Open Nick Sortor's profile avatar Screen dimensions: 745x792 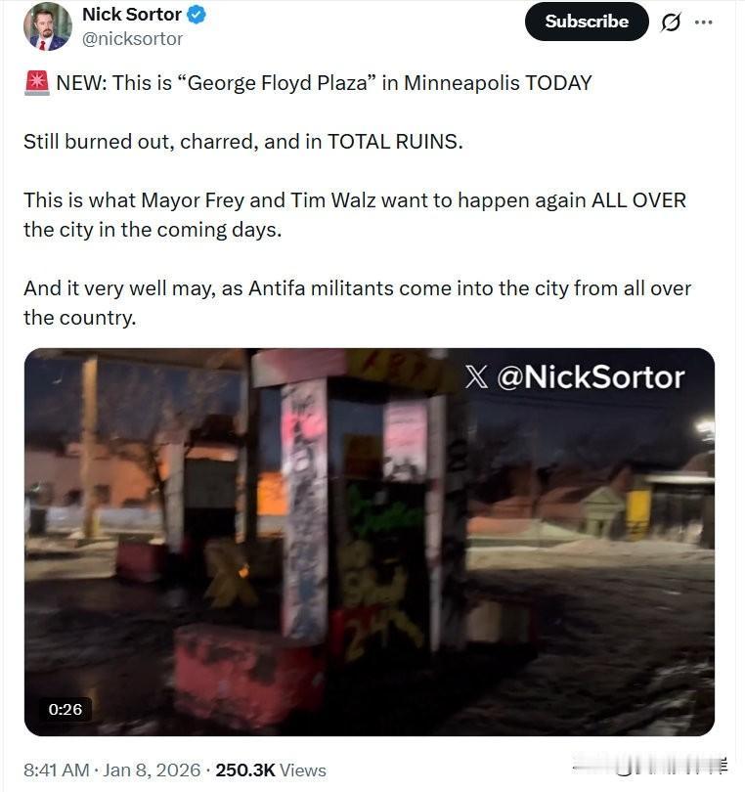tap(48, 26)
